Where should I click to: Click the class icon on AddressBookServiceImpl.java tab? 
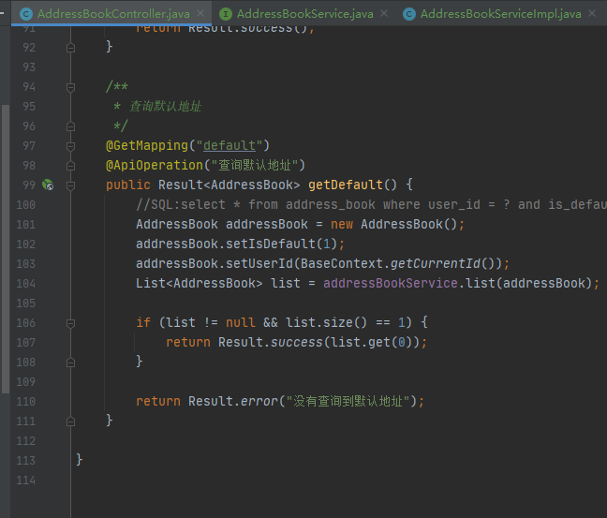409,14
